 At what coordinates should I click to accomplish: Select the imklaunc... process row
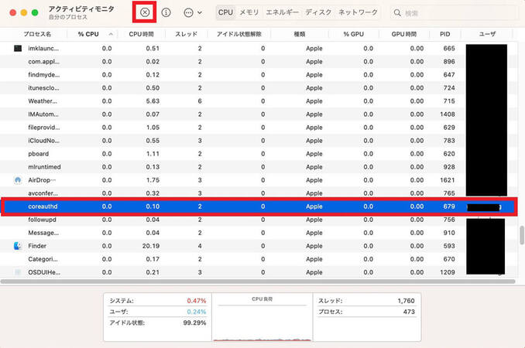click(x=257, y=49)
